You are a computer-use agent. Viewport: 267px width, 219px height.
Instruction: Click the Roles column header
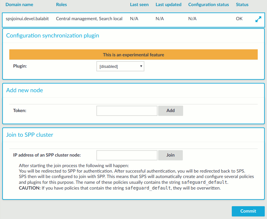(x=61, y=4)
